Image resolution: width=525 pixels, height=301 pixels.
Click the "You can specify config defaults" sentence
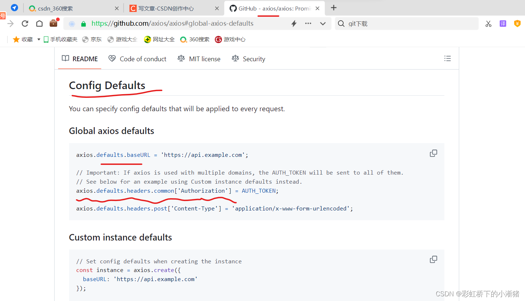click(177, 109)
